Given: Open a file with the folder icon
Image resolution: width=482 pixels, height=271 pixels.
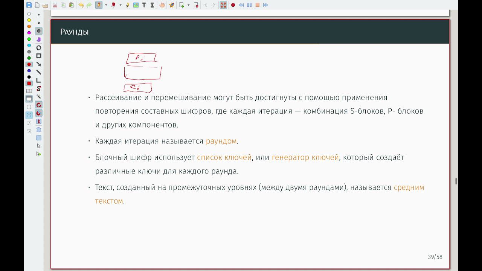Looking at the screenshot, I should pyautogui.click(x=45, y=5).
